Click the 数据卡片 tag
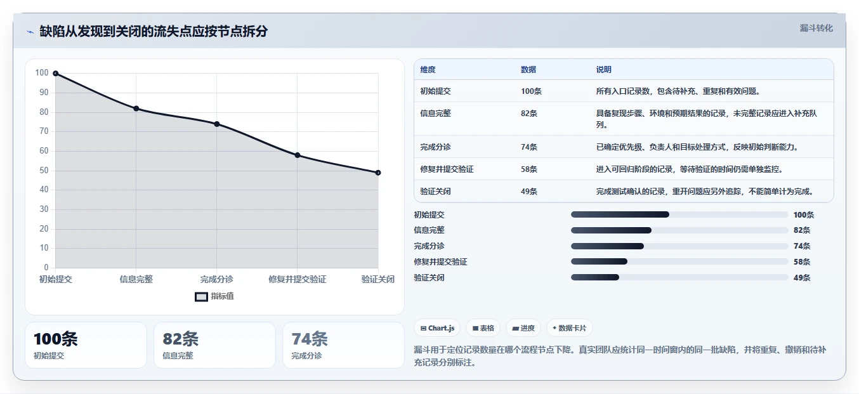Image resolution: width=859 pixels, height=394 pixels. click(x=569, y=328)
